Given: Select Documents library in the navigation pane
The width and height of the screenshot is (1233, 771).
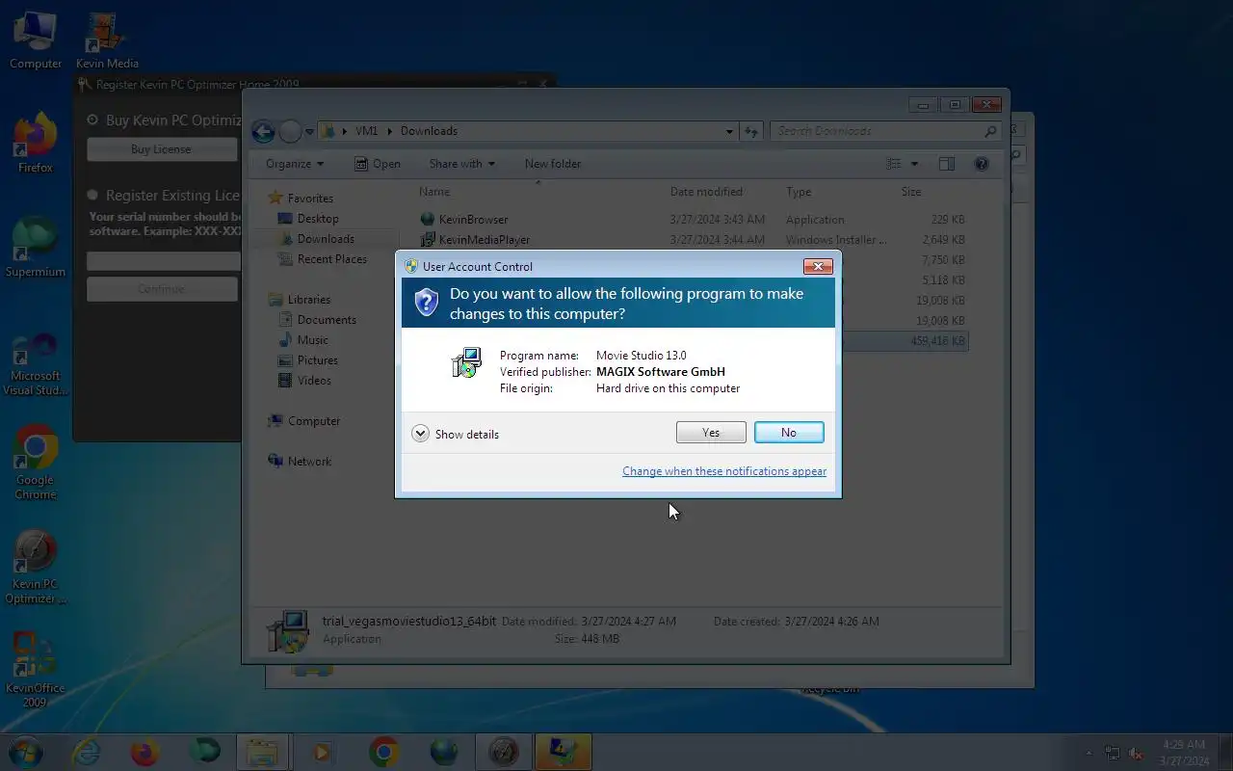Looking at the screenshot, I should point(327,320).
